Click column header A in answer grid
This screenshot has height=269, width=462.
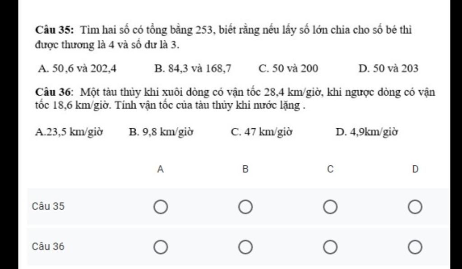(161, 169)
